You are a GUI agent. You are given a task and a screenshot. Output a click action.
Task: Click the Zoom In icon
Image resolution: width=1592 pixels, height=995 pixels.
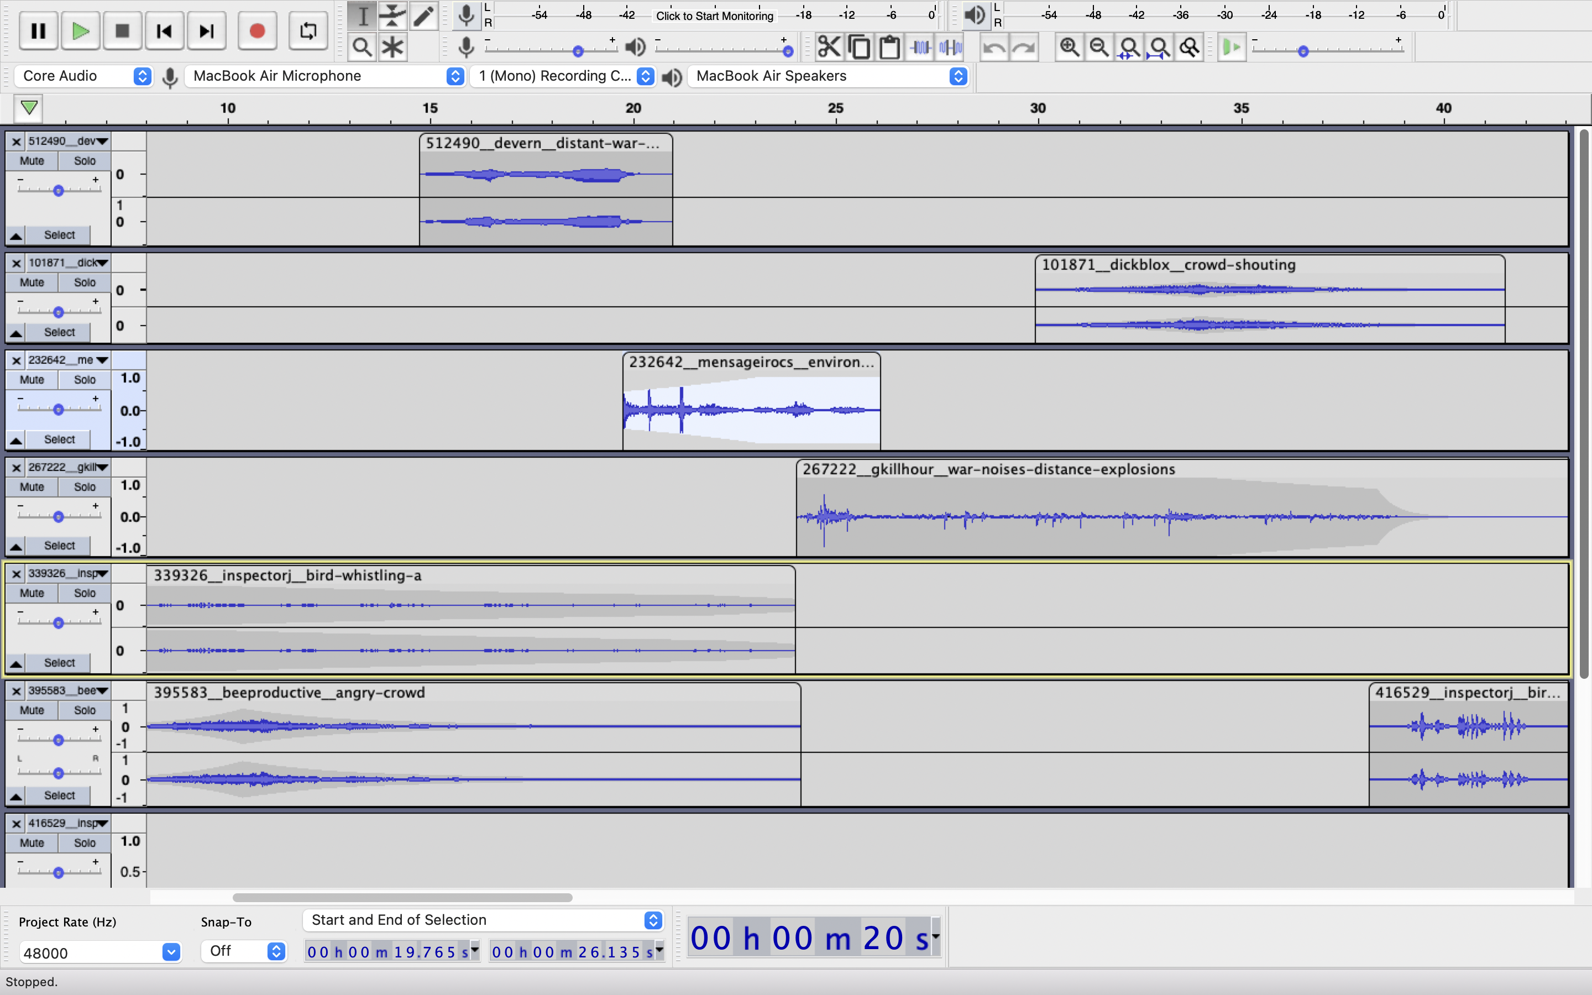pyautogui.click(x=1069, y=48)
